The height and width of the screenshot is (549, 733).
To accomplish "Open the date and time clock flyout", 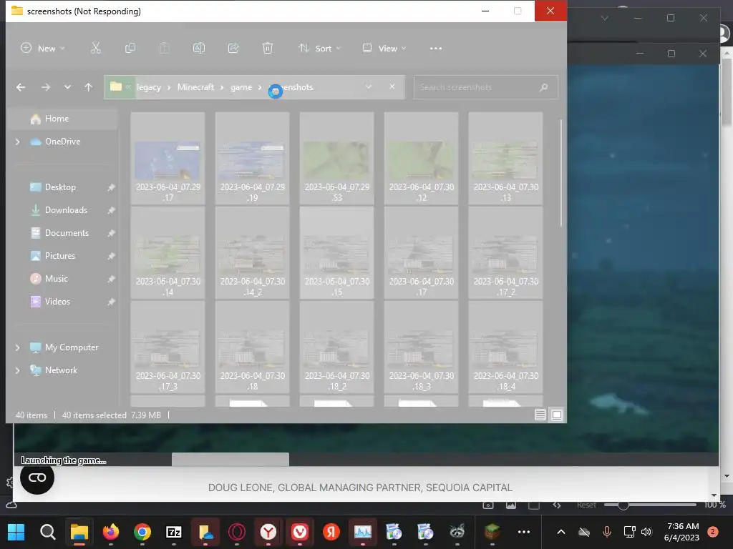I will [681, 532].
